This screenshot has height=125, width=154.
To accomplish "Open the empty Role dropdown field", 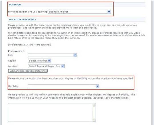I will [x=52, y=55].
